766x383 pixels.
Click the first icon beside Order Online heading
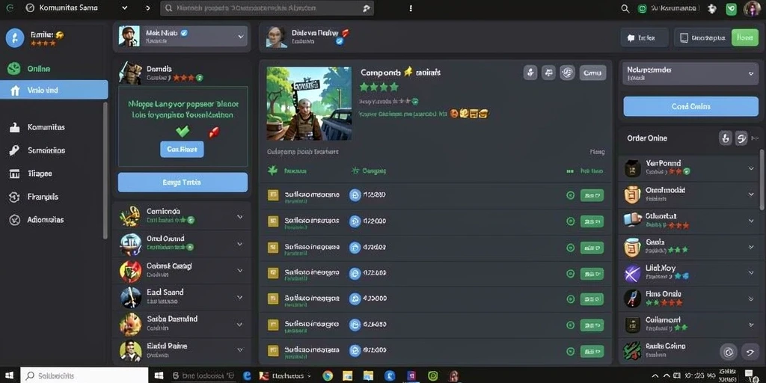point(726,138)
